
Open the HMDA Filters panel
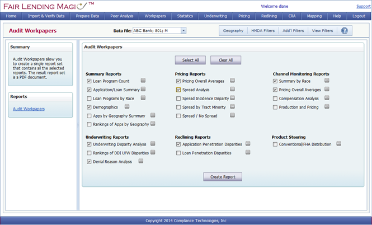(x=263, y=31)
